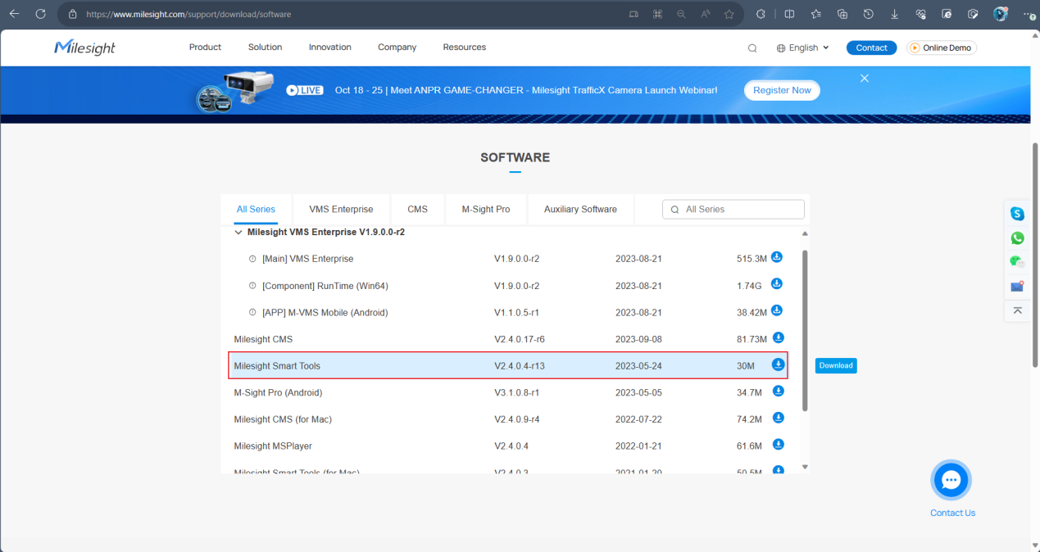Click the Milesight CMS V2.4.0.17-r6 download icon

(779, 337)
